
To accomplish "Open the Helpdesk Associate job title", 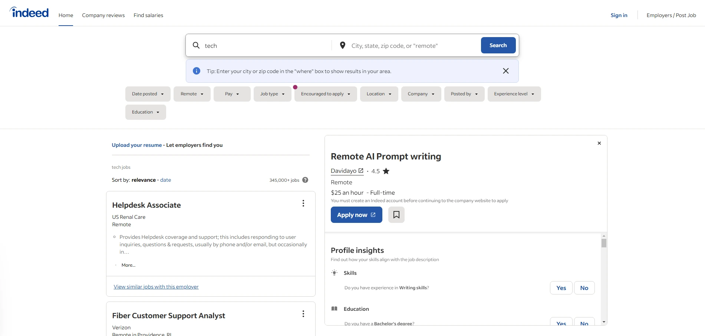I will (146, 205).
